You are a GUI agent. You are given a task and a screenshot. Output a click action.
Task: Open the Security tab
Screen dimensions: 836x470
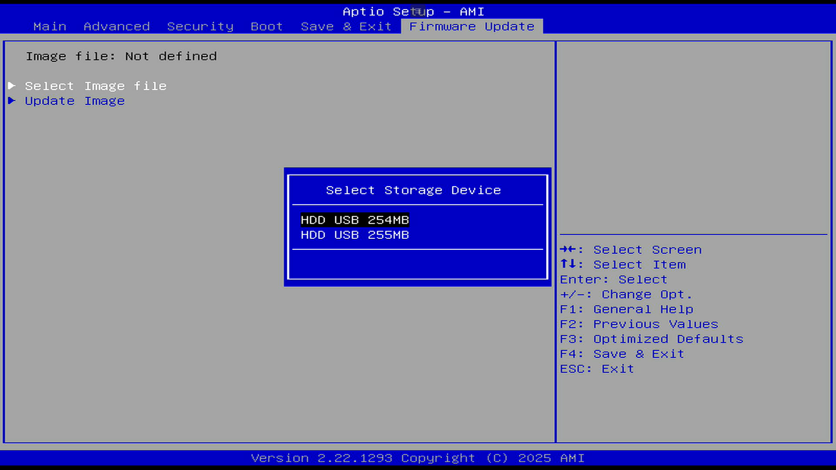[200, 27]
